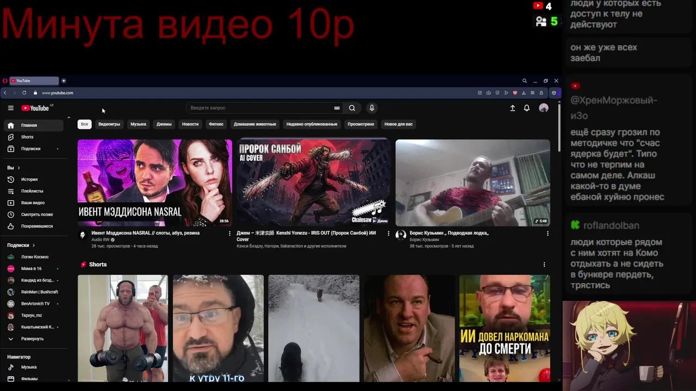
Task: Open Подписки in the sidebar
Action: click(34, 149)
